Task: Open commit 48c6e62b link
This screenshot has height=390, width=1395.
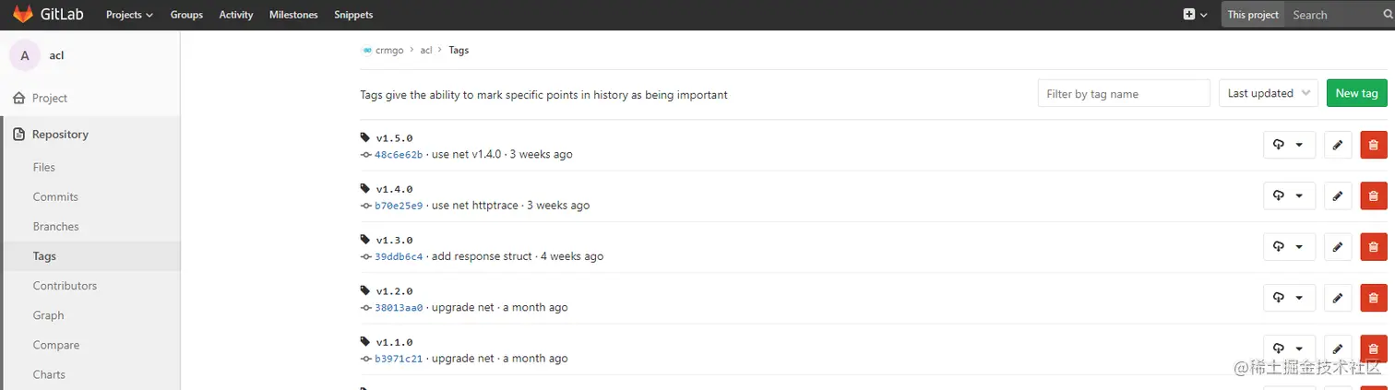Action: [x=399, y=155]
